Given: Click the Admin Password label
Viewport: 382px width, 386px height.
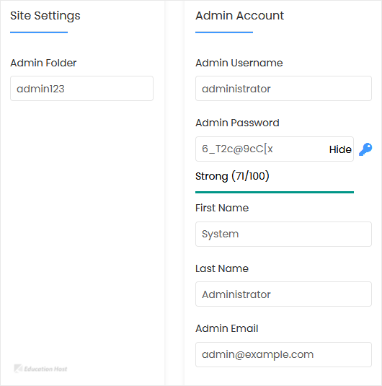Looking at the screenshot, I should (x=237, y=123).
